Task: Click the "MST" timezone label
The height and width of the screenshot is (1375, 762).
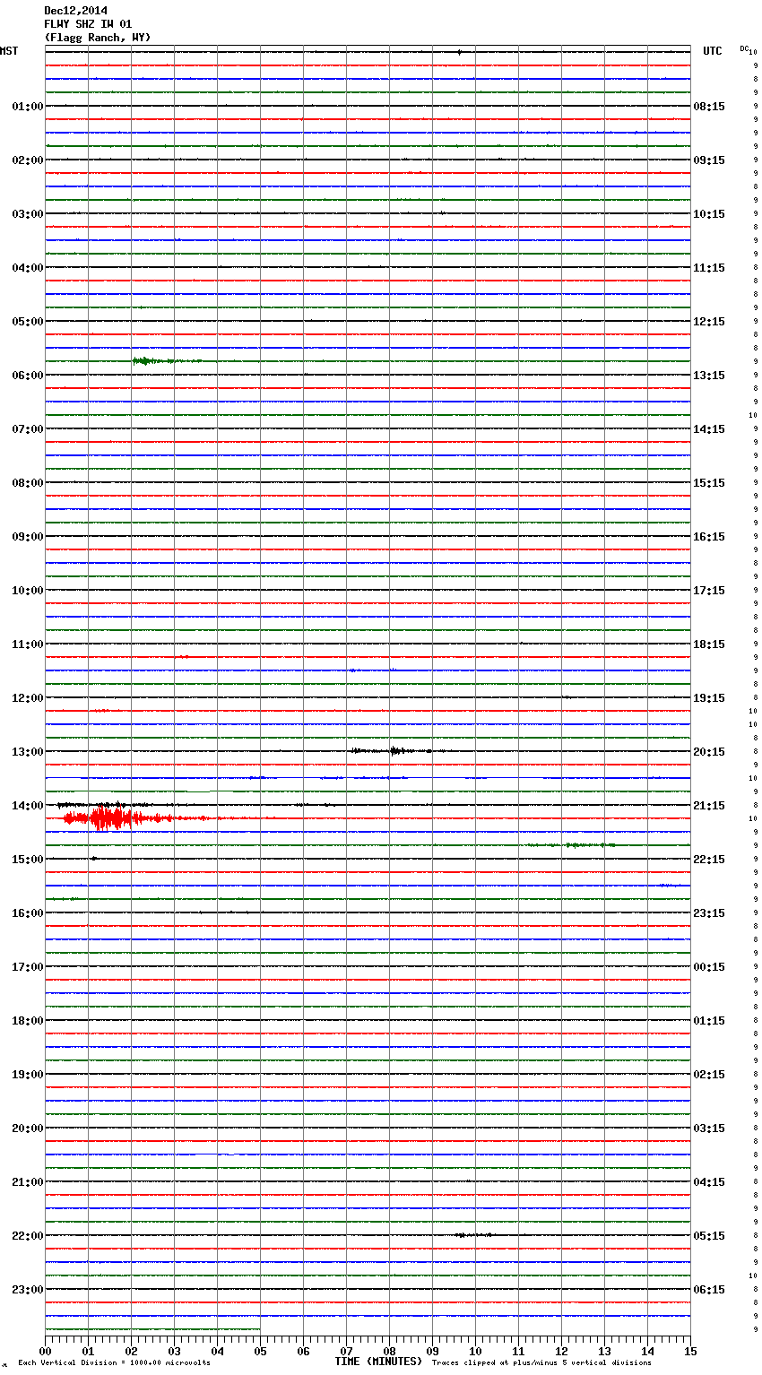Action: click(9, 51)
